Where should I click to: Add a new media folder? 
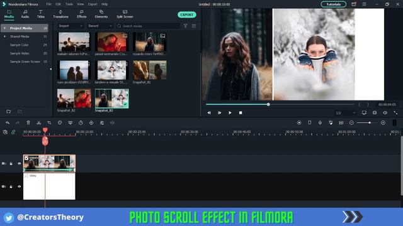[9, 112]
